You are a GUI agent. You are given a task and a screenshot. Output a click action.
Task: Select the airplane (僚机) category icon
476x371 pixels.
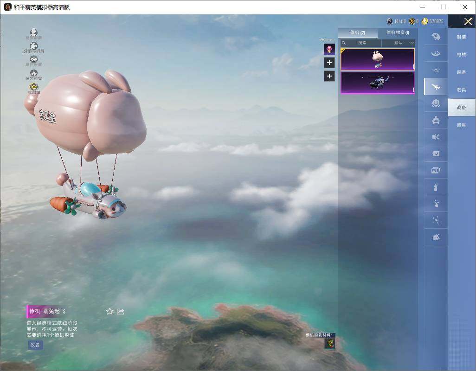coord(436,87)
